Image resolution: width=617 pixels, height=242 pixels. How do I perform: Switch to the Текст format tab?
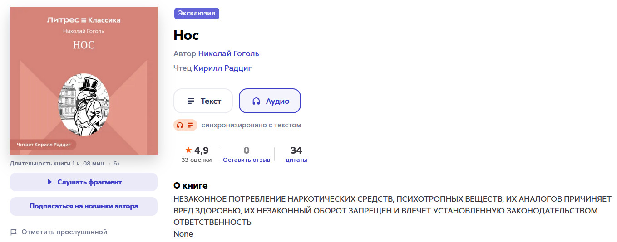(203, 101)
